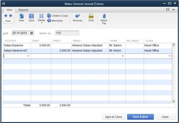This screenshot has height=123, width=179.
Task: Click the Memorize icon
Action: pyautogui.click(x=49, y=21)
